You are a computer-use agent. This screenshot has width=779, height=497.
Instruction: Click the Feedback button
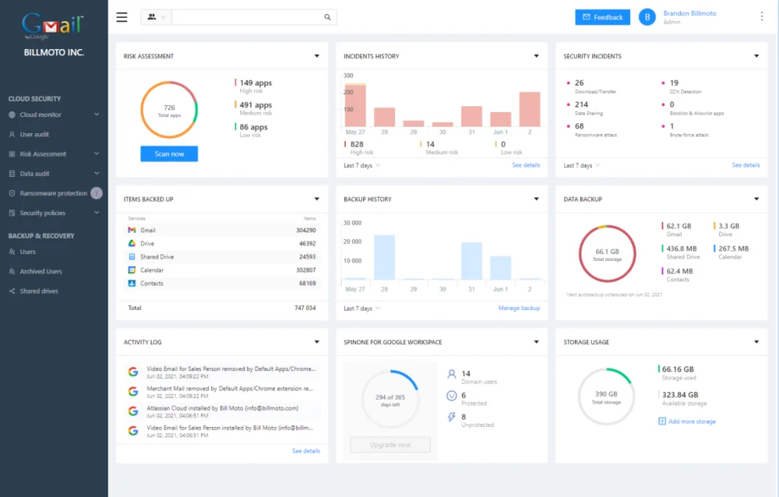coord(603,17)
